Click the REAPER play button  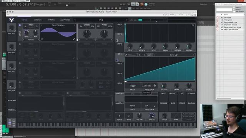pyautogui.click(x=133, y=4)
